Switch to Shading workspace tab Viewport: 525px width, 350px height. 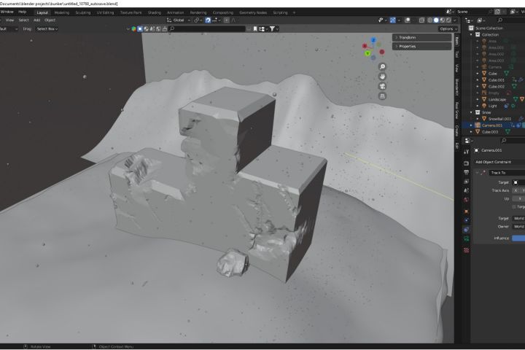coord(155,12)
